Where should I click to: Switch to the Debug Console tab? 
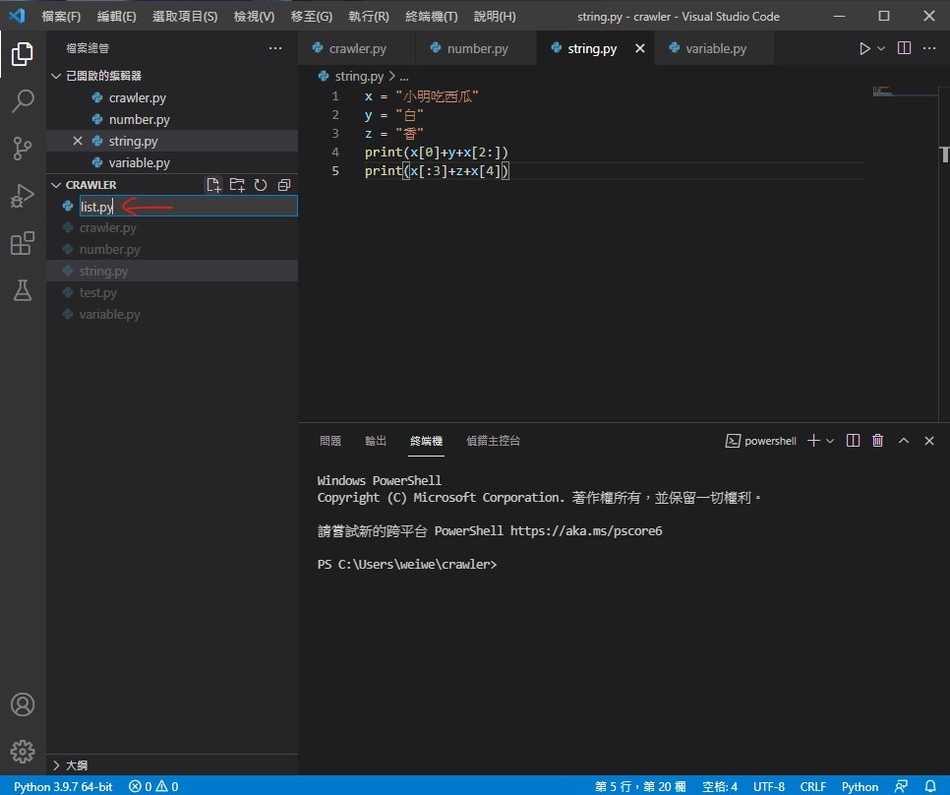[x=493, y=441]
